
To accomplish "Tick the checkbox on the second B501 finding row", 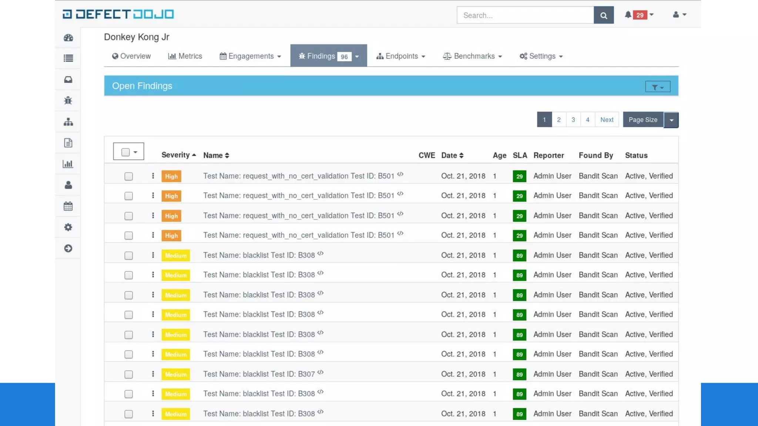I will tap(128, 196).
